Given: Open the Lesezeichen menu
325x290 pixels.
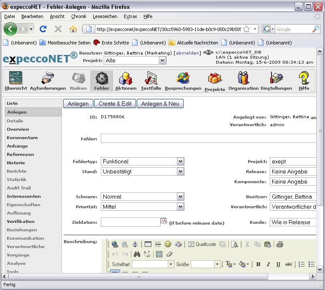Looking at the screenshot, I should coord(105,16).
